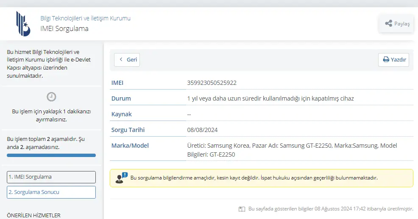Click the back chevron icon beside Geri
The image size is (418, 219).
121,59
